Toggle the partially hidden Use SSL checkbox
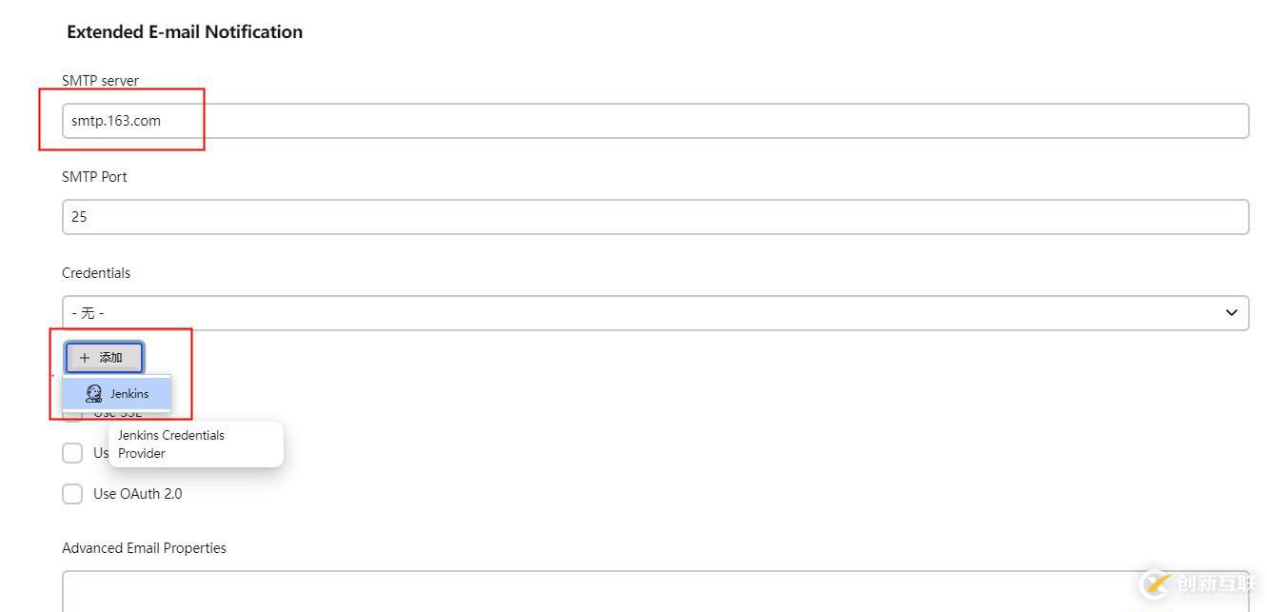This screenshot has width=1267, height=612. (x=72, y=415)
